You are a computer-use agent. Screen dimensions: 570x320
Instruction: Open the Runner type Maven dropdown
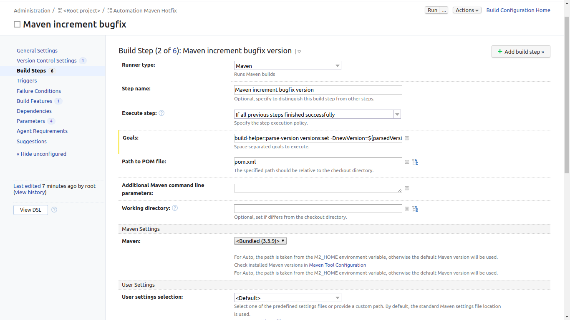[x=288, y=65]
